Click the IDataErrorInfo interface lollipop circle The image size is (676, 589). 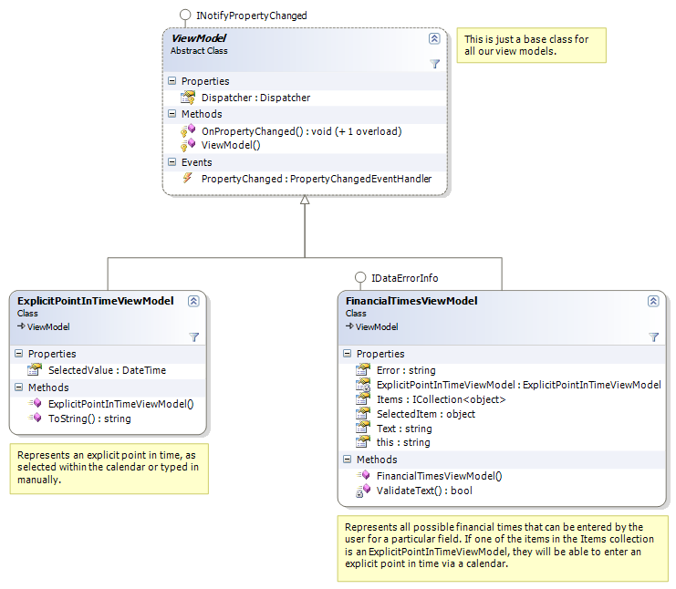coord(360,277)
